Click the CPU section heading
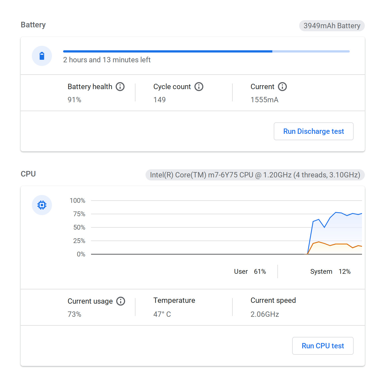 tap(28, 174)
